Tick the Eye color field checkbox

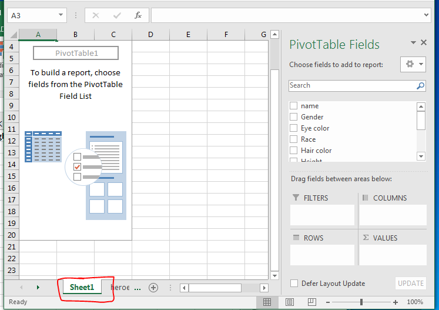(294, 128)
